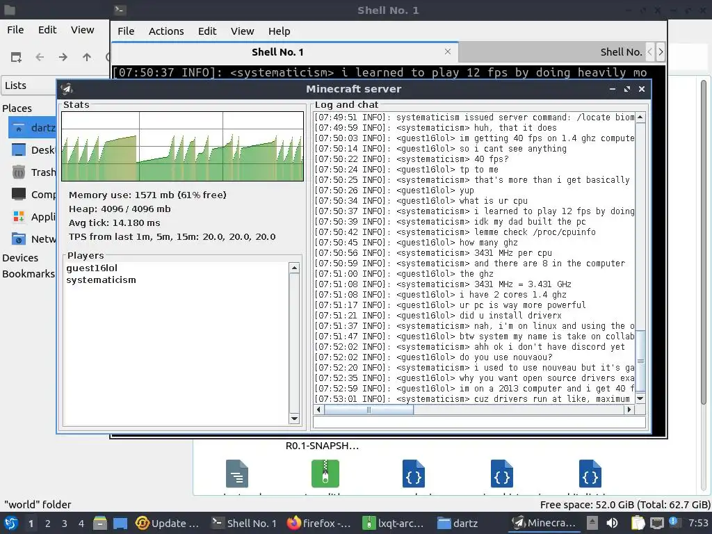712x534 pixels.
Task: Open Network in Places sidebar
Action: 33,239
